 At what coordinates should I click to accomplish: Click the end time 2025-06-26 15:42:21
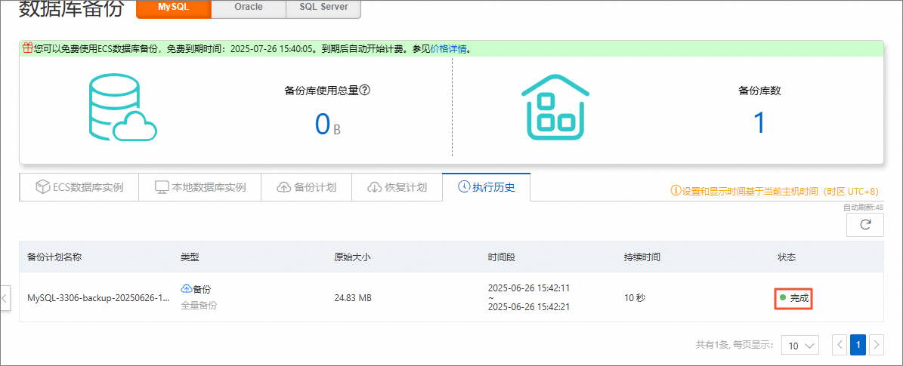pos(529,307)
